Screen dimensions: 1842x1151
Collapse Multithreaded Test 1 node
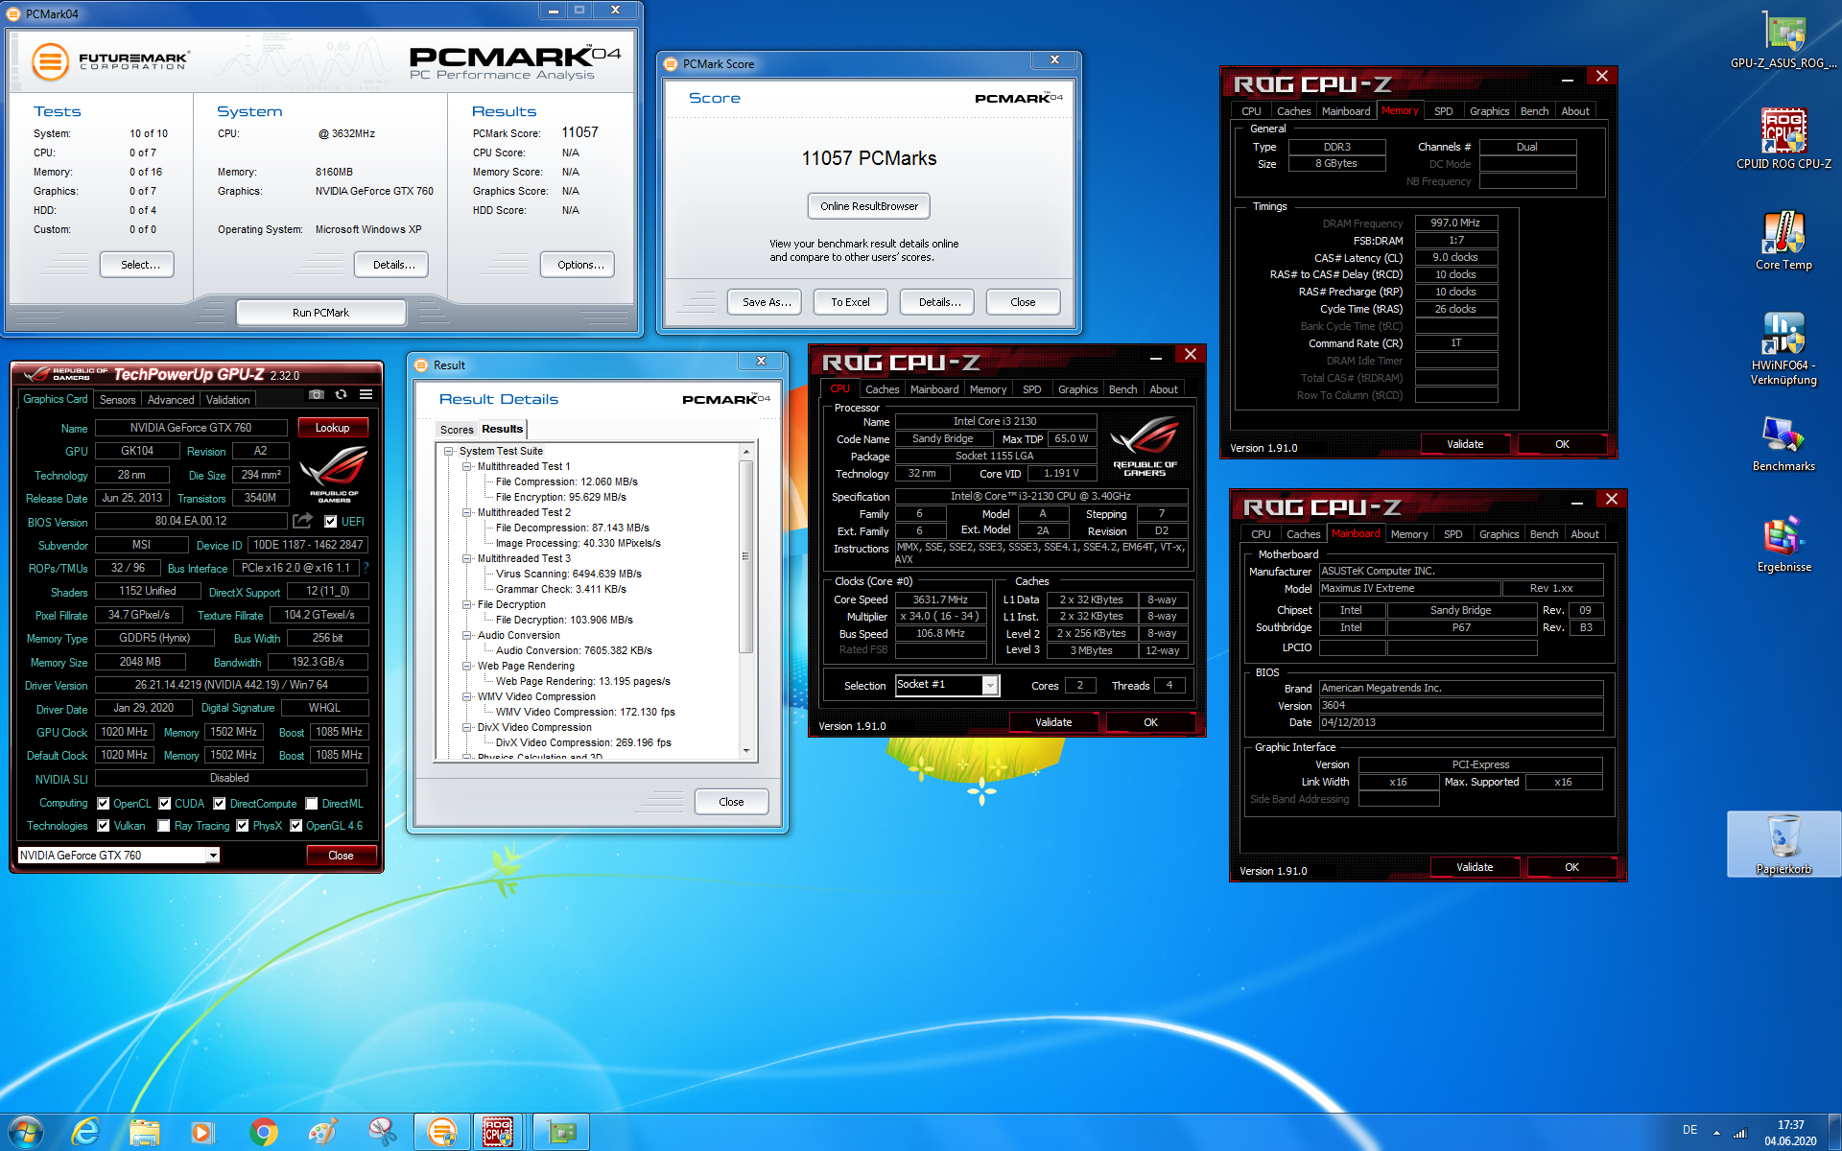point(467,466)
